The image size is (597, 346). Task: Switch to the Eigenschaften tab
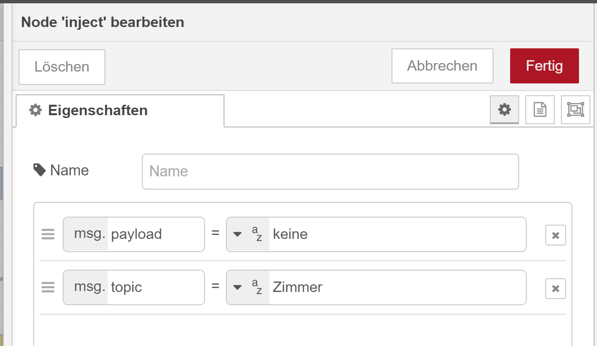120,110
